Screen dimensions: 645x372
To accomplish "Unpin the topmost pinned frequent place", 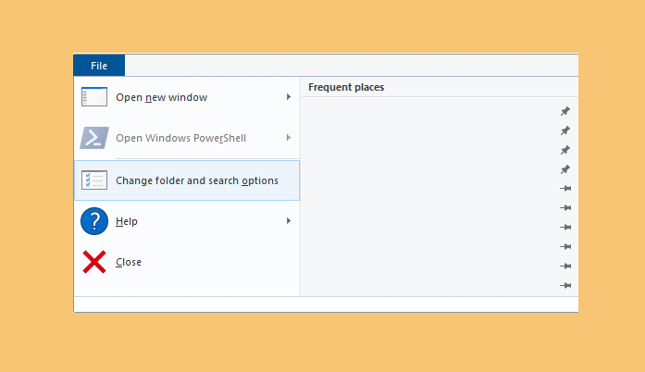I will pos(565,111).
